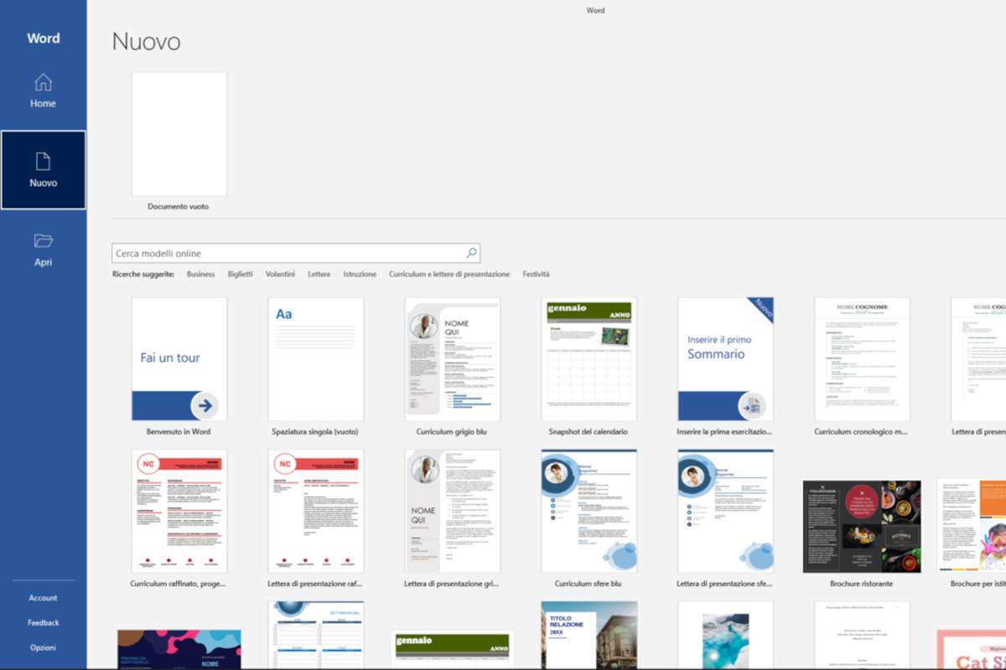Choose Curriculum sfere blu template
The width and height of the screenshot is (1006, 670).
point(589,511)
